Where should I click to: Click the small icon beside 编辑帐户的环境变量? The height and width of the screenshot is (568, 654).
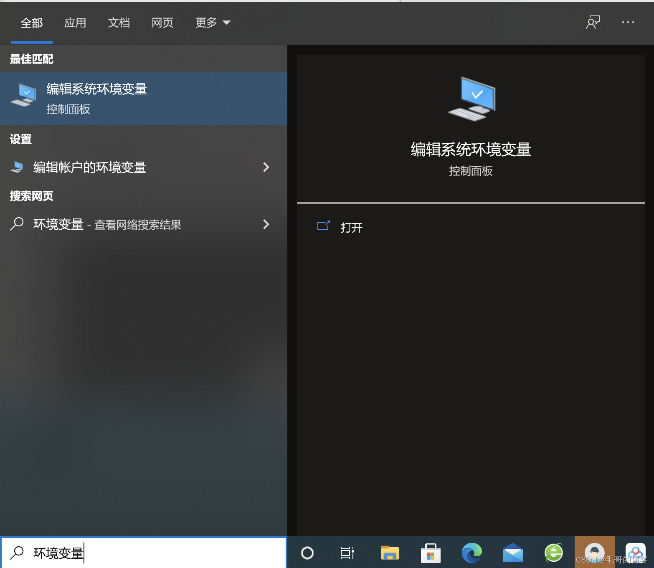coord(17,167)
